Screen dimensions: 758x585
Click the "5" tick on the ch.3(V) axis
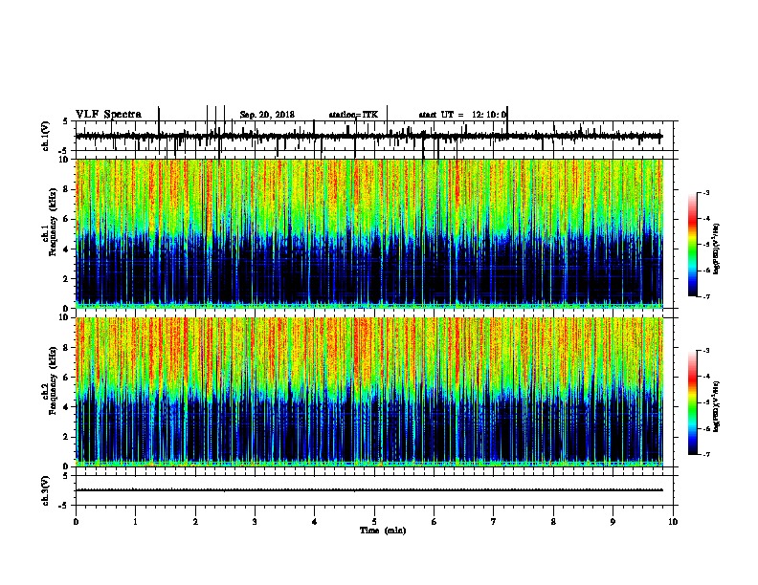(66, 476)
